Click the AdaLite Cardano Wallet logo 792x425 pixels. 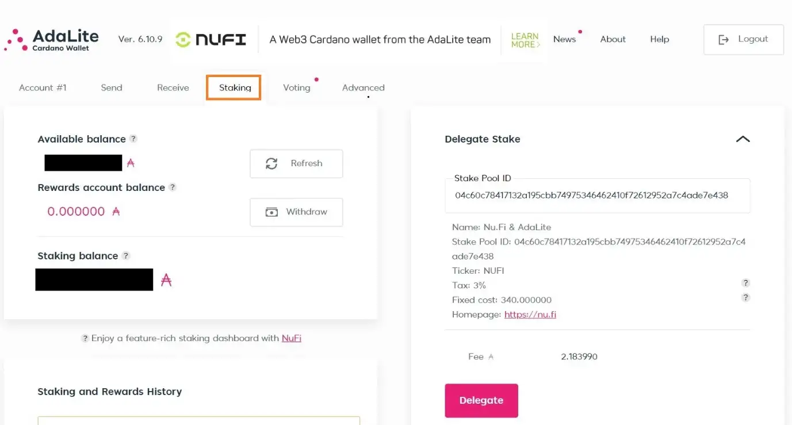coord(52,40)
